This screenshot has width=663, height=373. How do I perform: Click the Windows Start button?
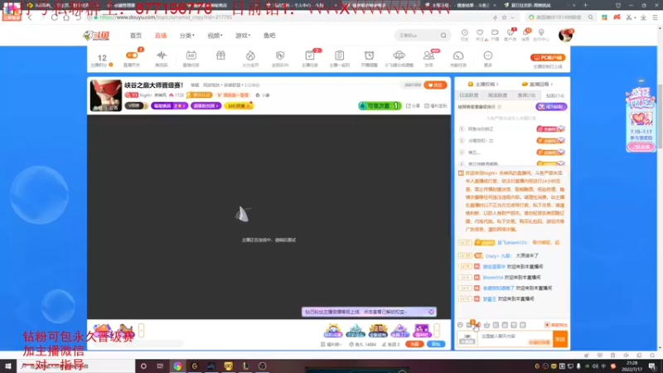8,366
